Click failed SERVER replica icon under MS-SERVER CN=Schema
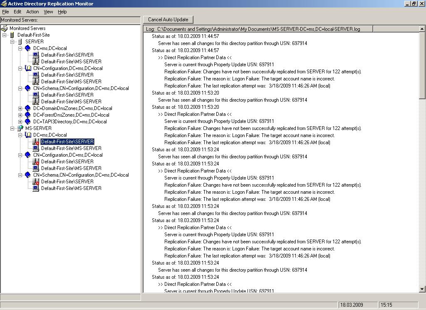 pos(36,182)
